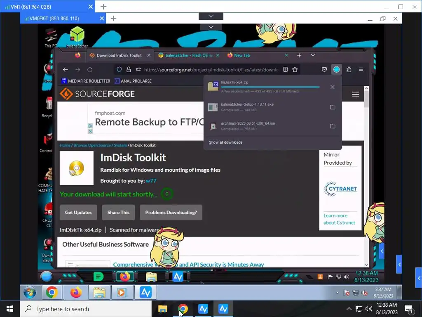The image size is (422, 317).
Task: Show hidden tray icons on Windows 10
Action: pyautogui.click(x=349, y=309)
